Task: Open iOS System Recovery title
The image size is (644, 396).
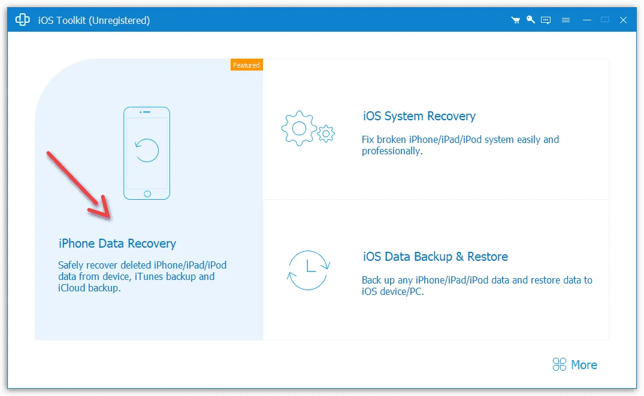Action: tap(419, 116)
